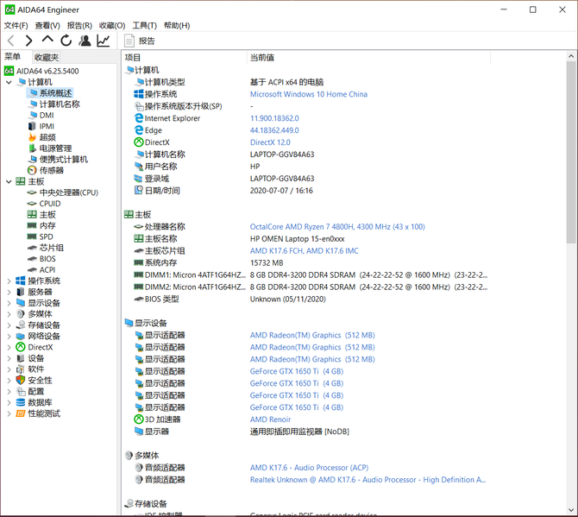
Task: Collapse the 计算机 root tree node
Action: pyautogui.click(x=9, y=82)
